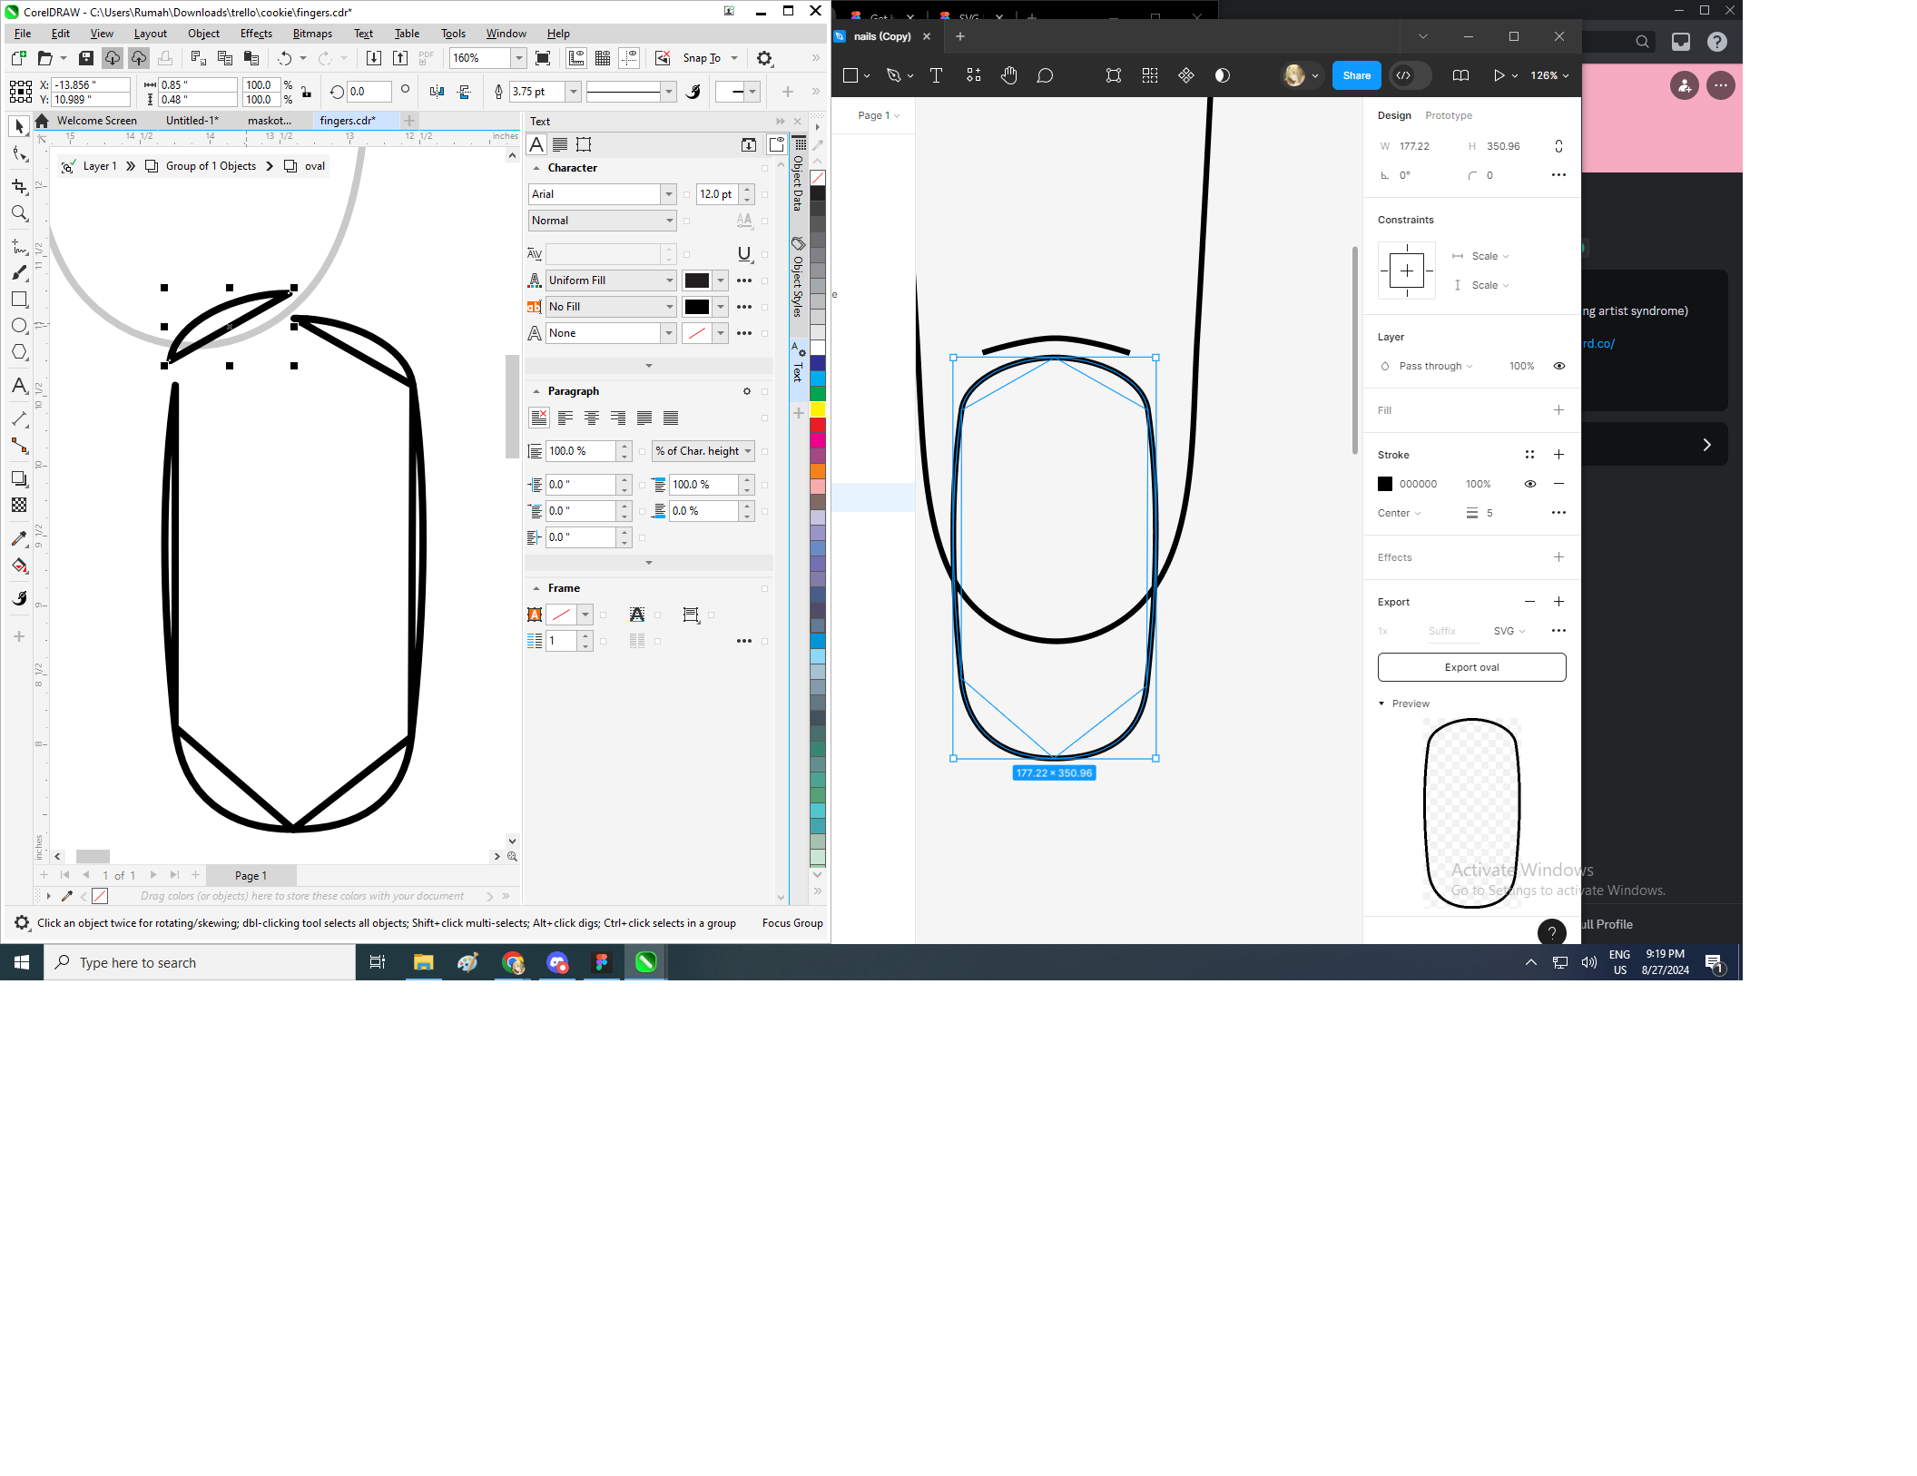Click the Snap To dropdown icon
The image size is (1917, 1476).
[x=739, y=59]
